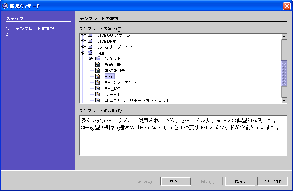
Task: Click the scroll down arrow in template list
Action: pos(284,100)
